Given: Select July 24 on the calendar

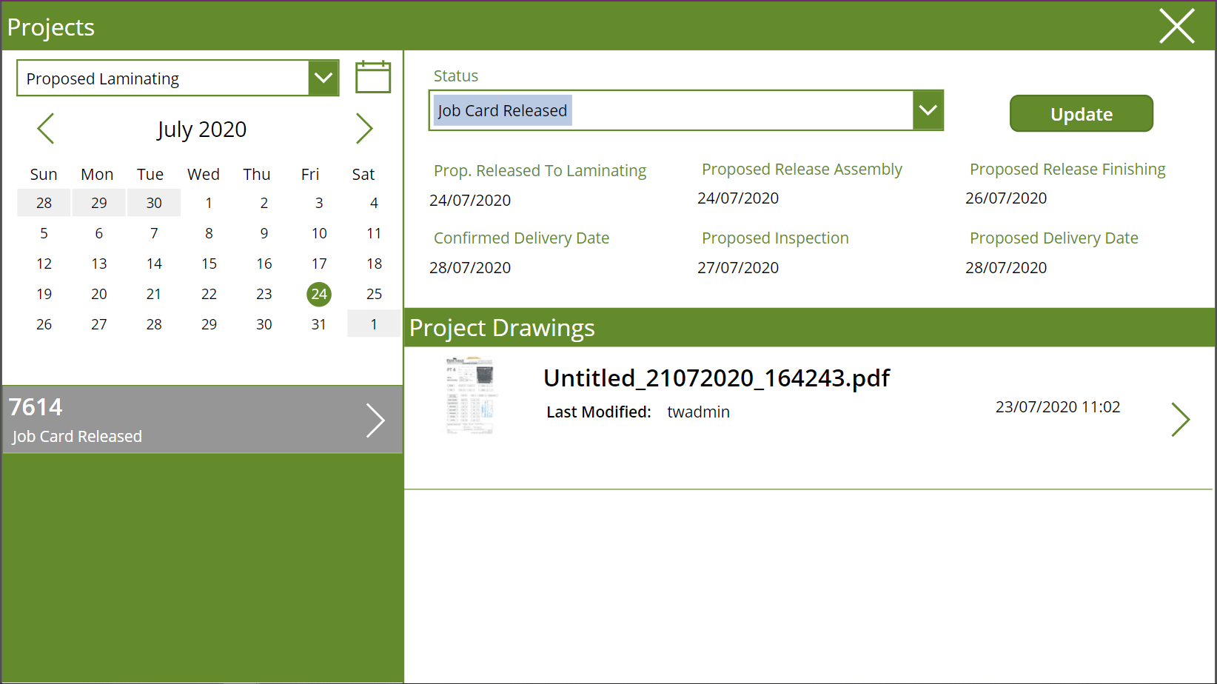Looking at the screenshot, I should [319, 294].
